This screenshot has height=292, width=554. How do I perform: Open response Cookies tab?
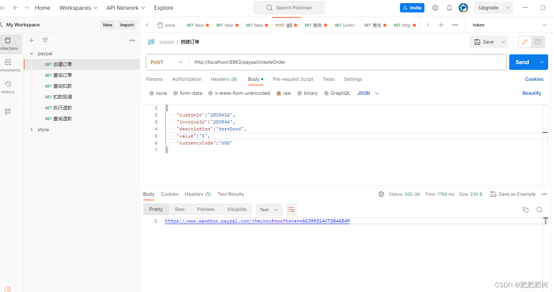tap(170, 194)
